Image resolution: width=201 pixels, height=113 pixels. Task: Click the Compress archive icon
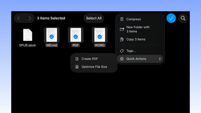tap(122, 19)
